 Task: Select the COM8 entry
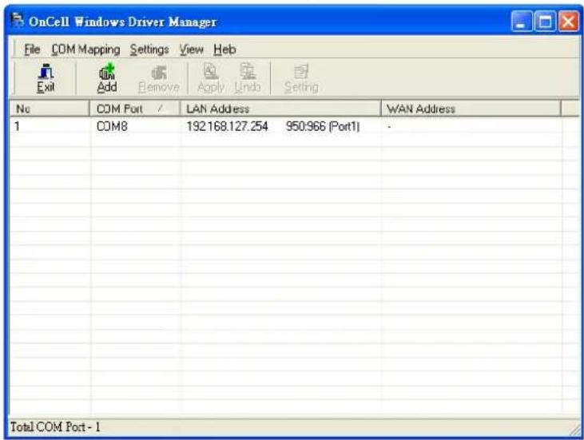112,126
